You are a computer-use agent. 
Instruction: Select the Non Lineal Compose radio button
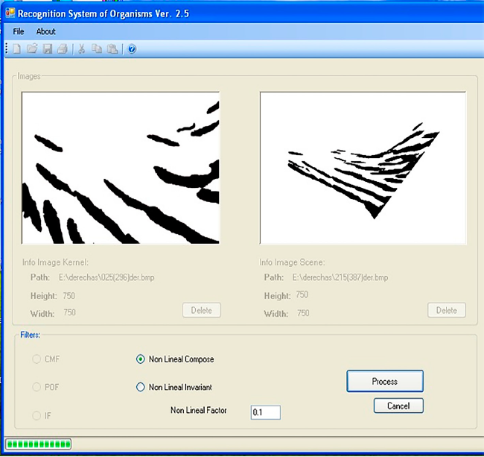coord(141,359)
